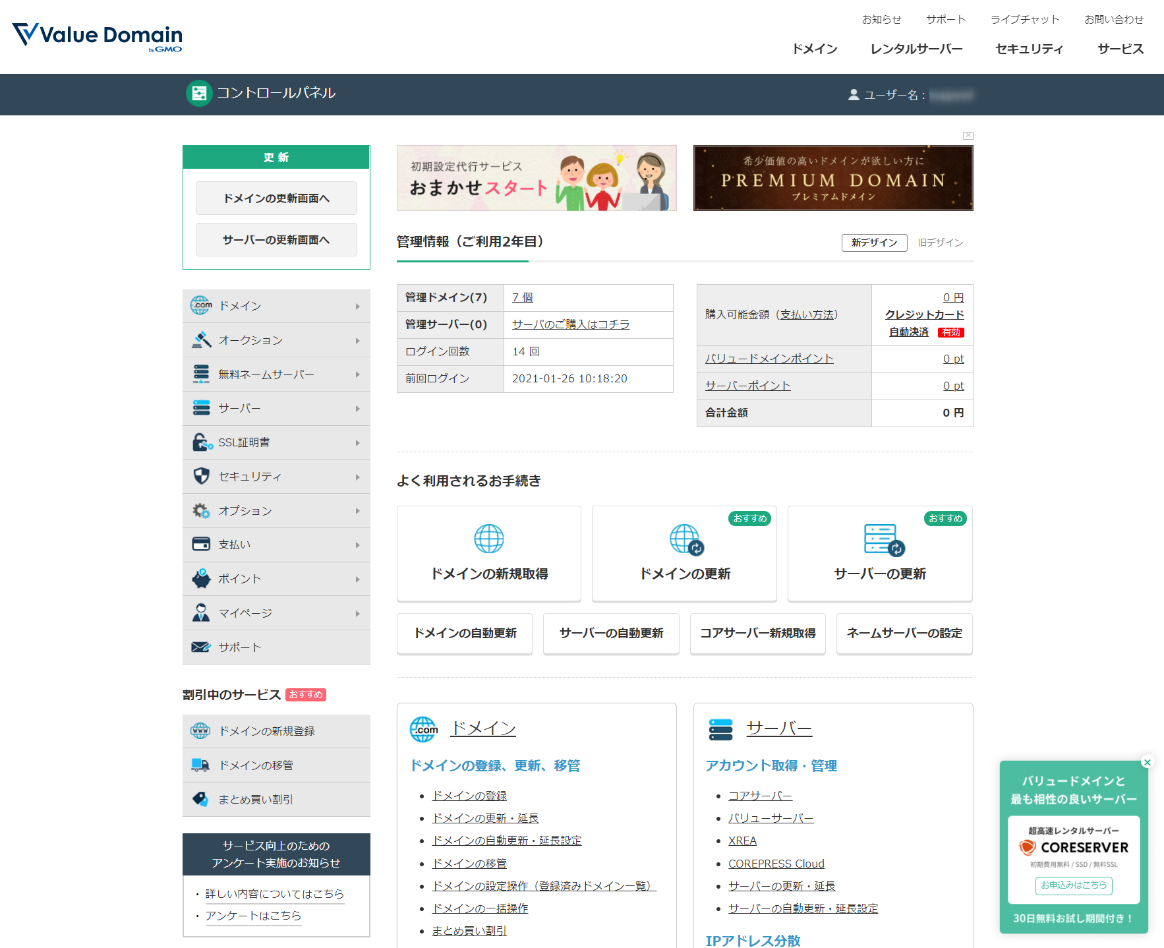Open the バリュードメインポイント link
Screen dimensions: 1164x948
point(769,359)
